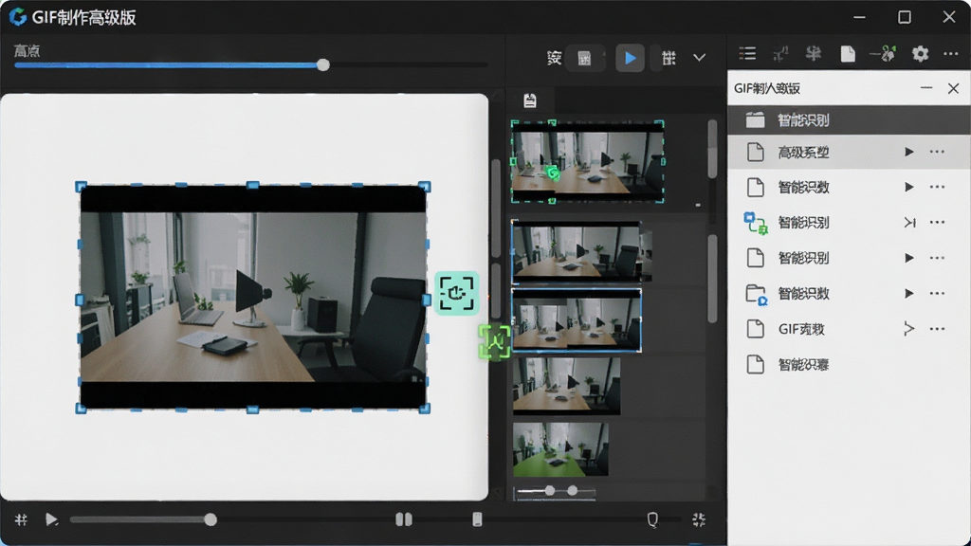Click the scrollbar right of the first frame thumbnail

(x=712, y=149)
